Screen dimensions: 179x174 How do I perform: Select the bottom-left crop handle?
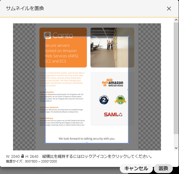[x=46, y=143]
